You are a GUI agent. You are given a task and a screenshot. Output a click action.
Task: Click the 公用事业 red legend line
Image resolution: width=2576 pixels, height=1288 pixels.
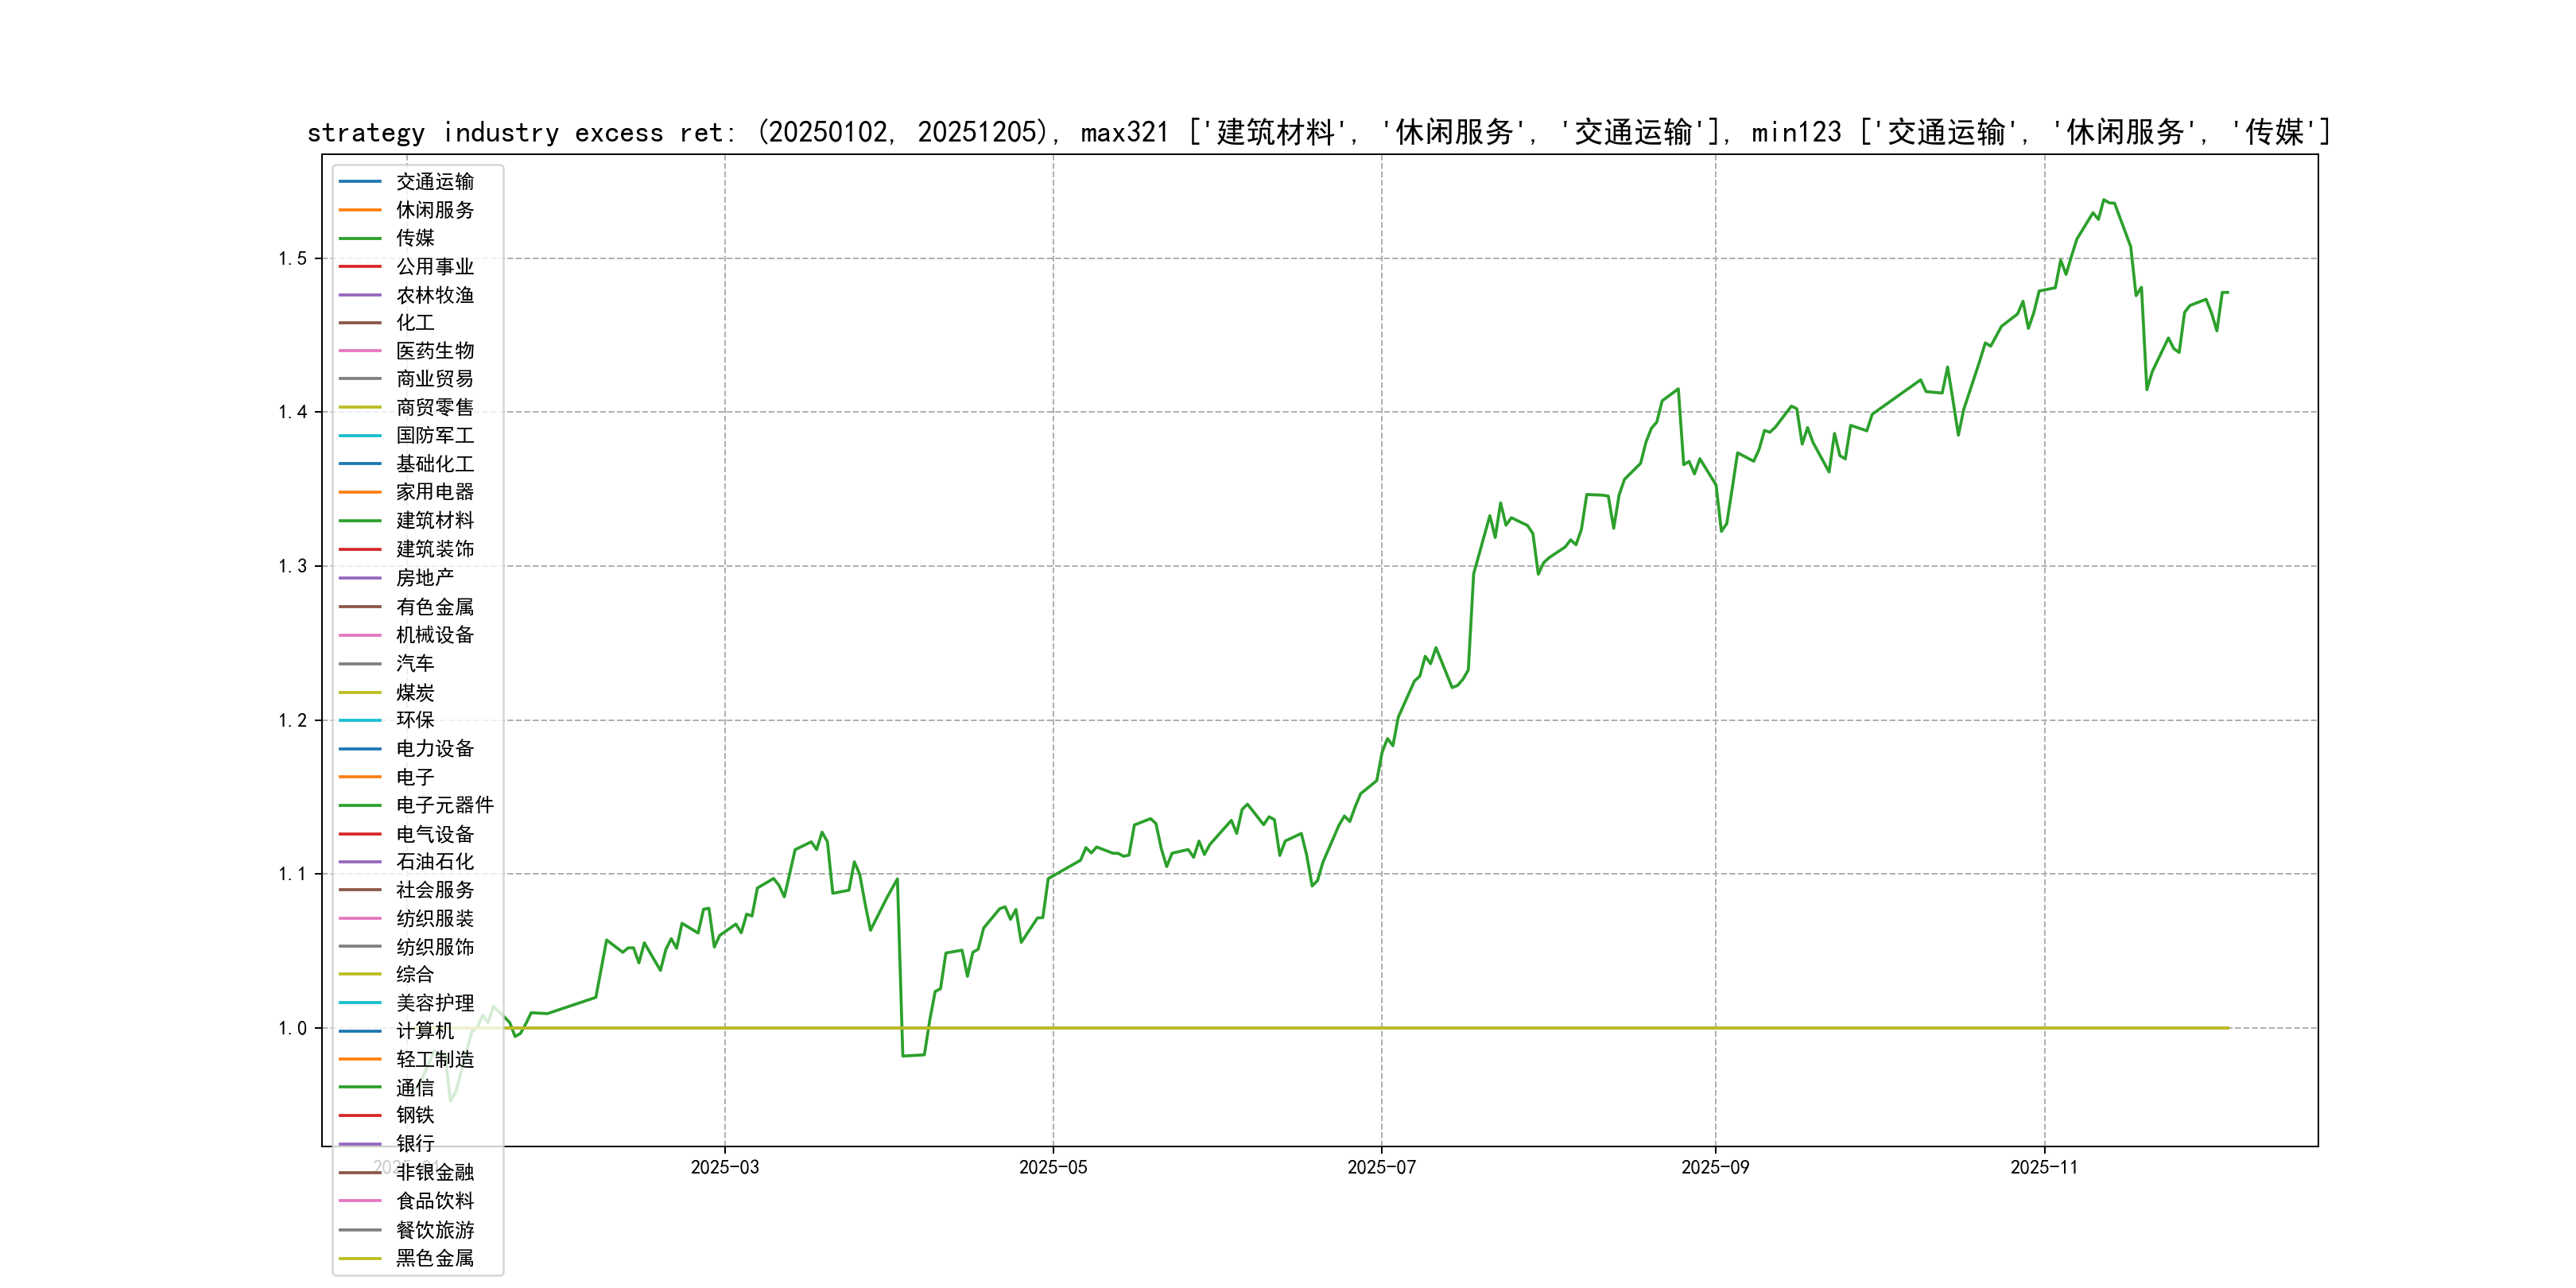(x=360, y=267)
